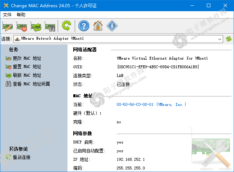Click the home page house icon
Viewport: 234px width, 172px height.
coord(98,26)
